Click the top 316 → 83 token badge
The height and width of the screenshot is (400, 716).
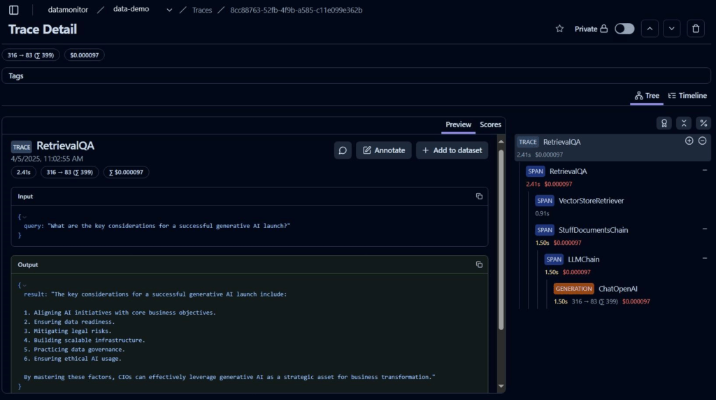31,55
